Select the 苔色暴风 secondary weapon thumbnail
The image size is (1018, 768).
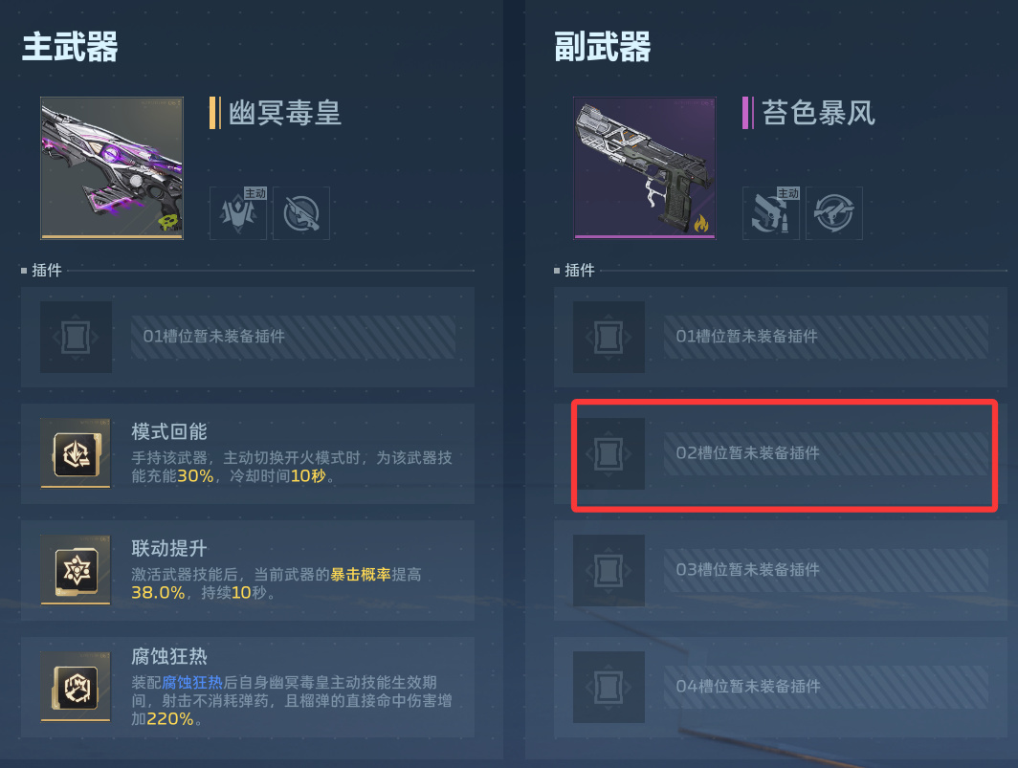point(645,168)
